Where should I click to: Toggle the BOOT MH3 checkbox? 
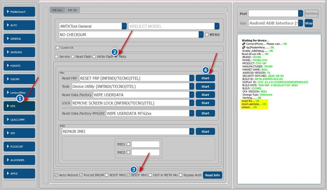click(129, 175)
